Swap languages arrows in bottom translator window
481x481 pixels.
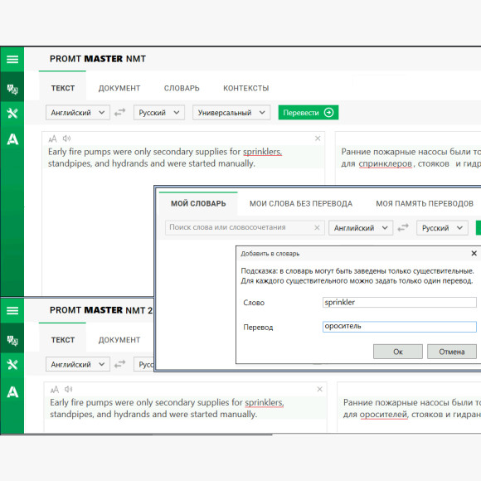[x=120, y=364]
